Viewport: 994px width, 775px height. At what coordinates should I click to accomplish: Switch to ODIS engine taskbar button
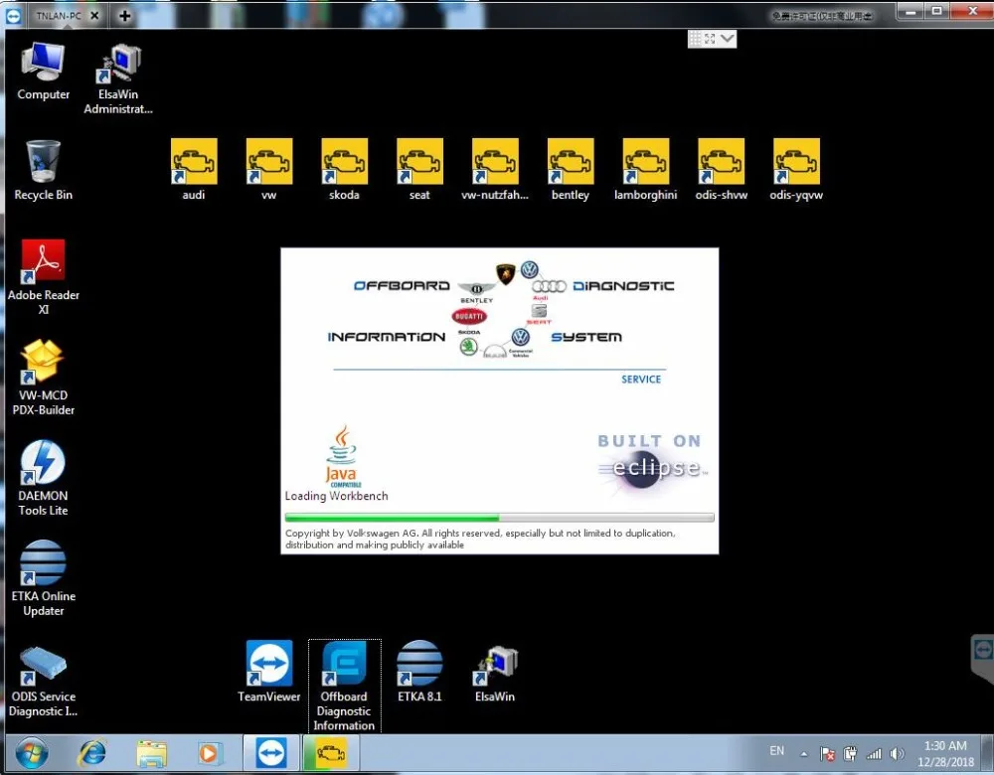point(330,753)
